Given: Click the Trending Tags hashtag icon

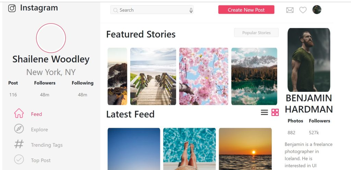Looking at the screenshot, I should click(x=19, y=145).
